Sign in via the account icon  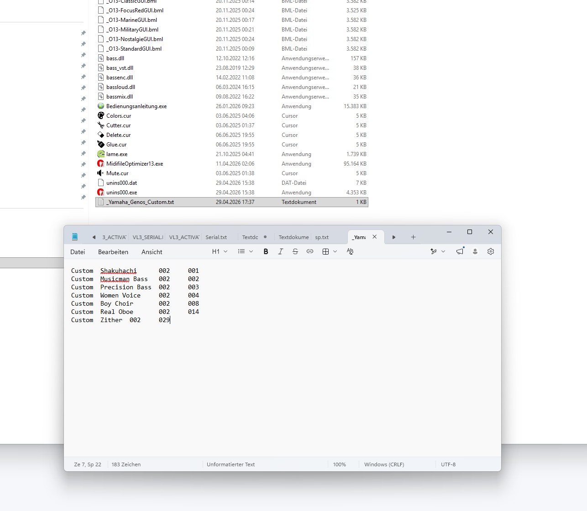475,251
